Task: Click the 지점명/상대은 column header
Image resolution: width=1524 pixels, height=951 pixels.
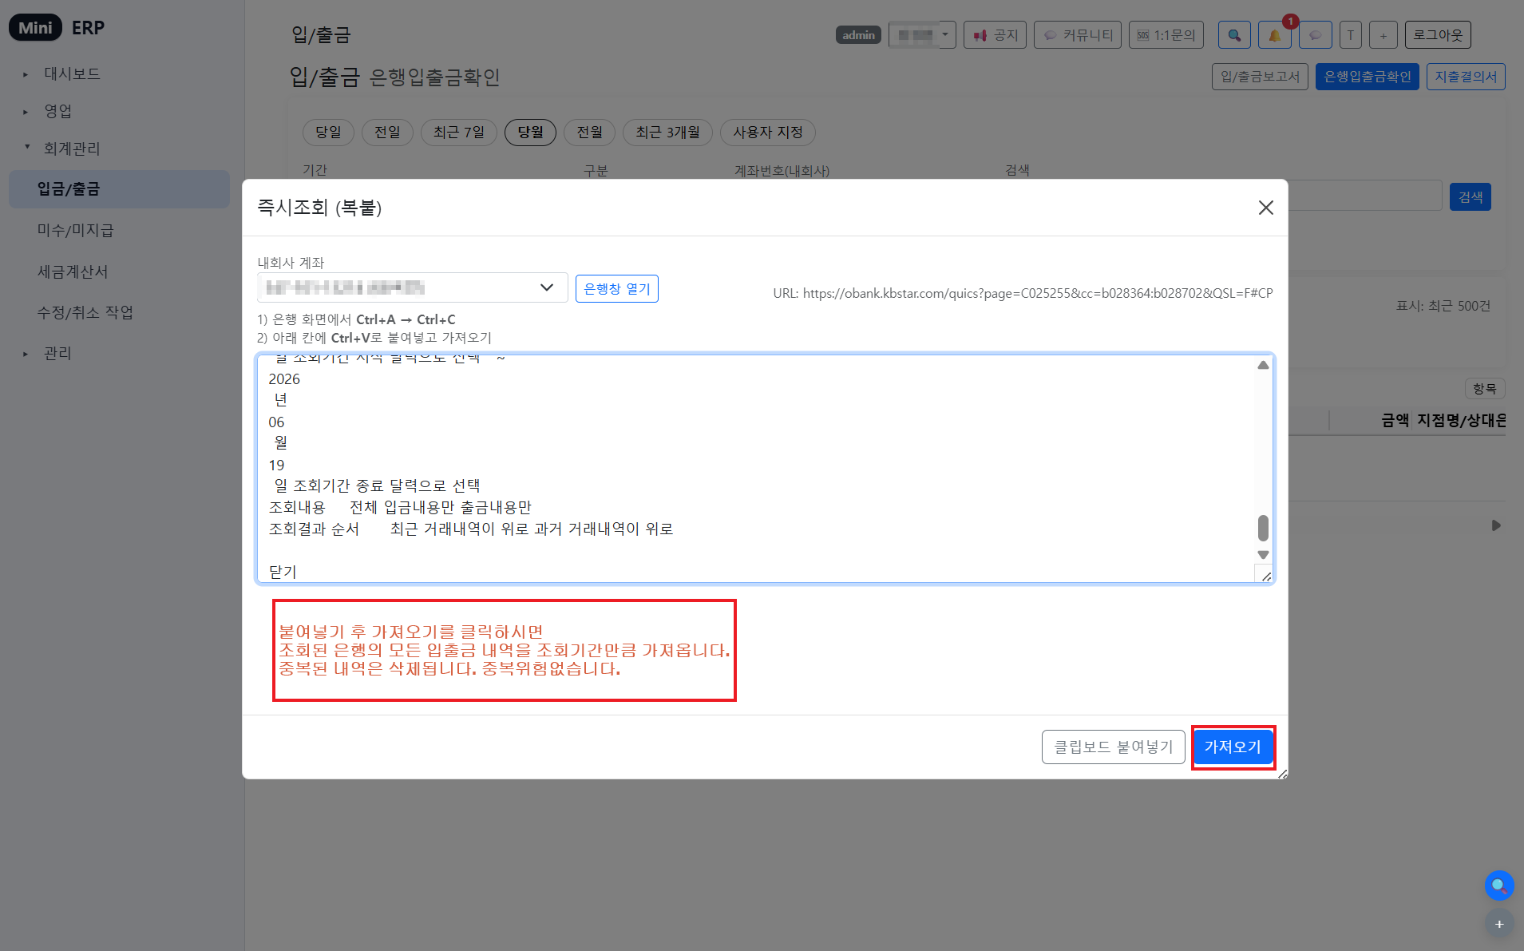Action: coord(1462,421)
